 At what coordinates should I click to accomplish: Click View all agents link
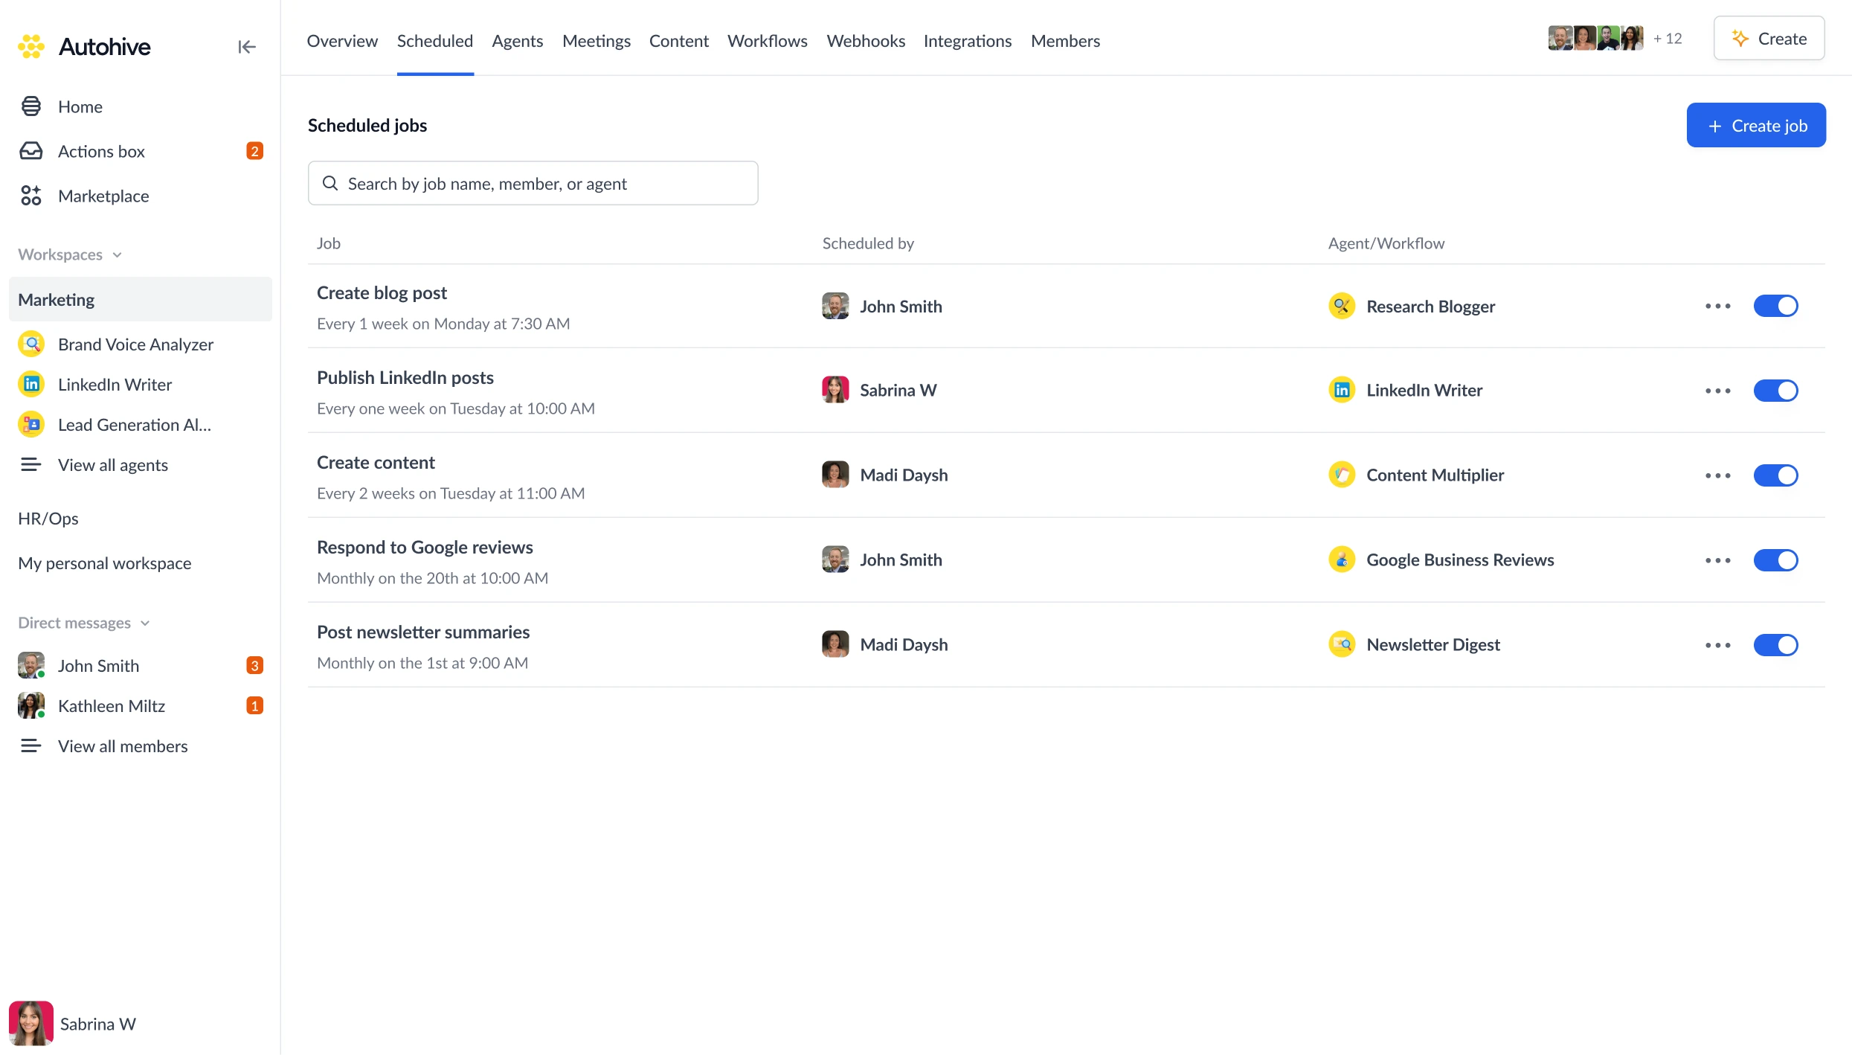point(113,465)
